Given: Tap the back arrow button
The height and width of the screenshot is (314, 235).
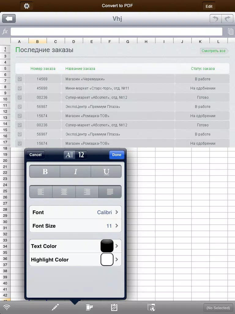Looking at the screenshot, I should 9,19.
